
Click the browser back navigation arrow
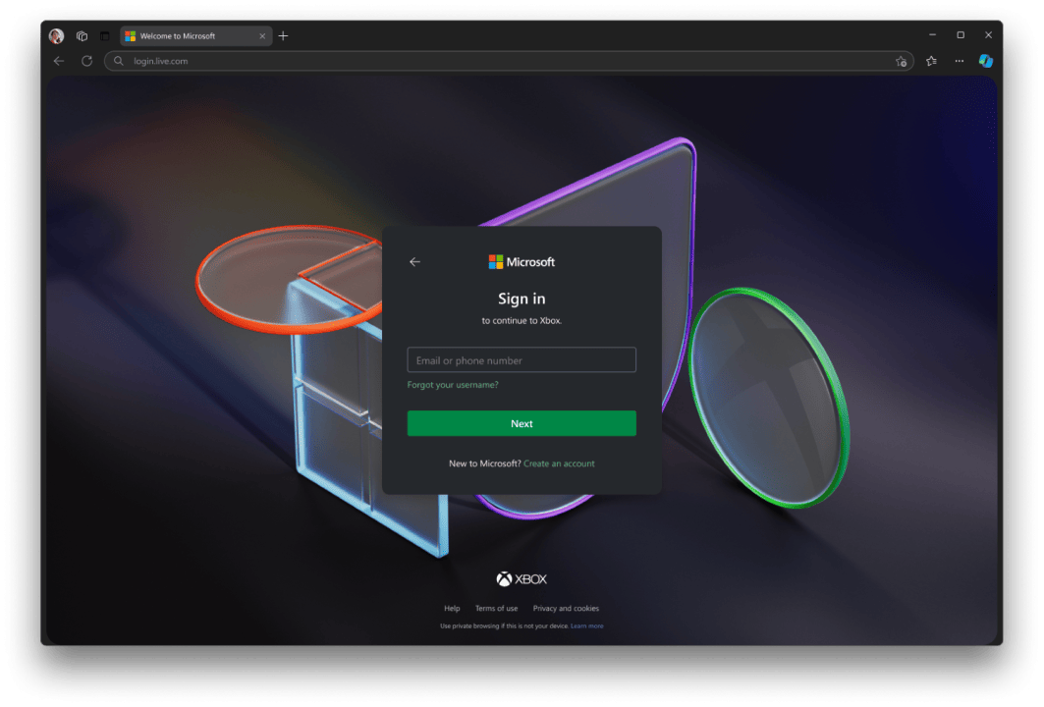click(x=59, y=61)
